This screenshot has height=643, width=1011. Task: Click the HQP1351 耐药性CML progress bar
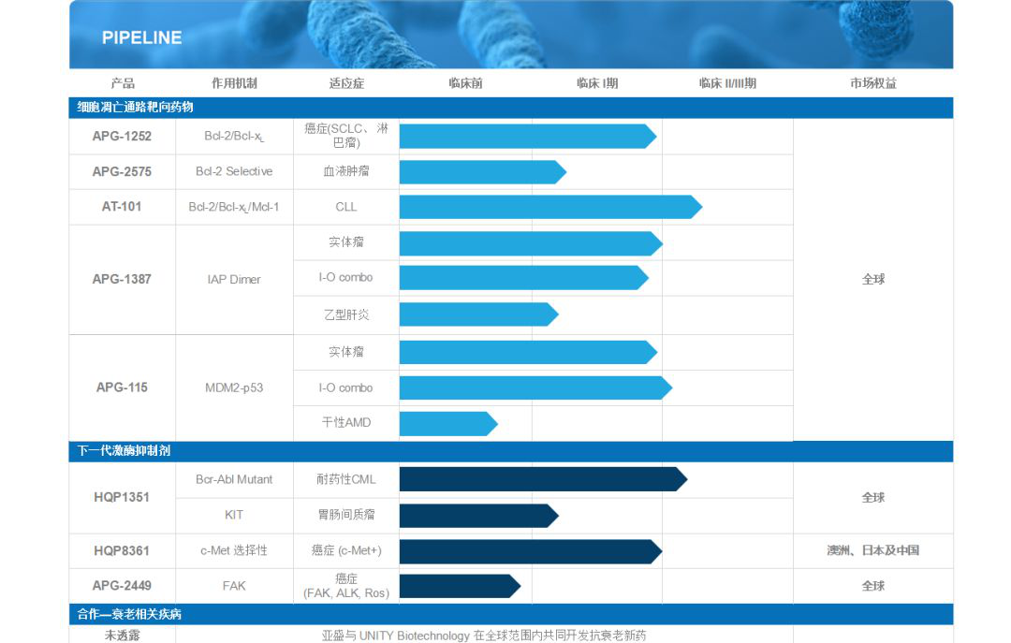point(544,479)
